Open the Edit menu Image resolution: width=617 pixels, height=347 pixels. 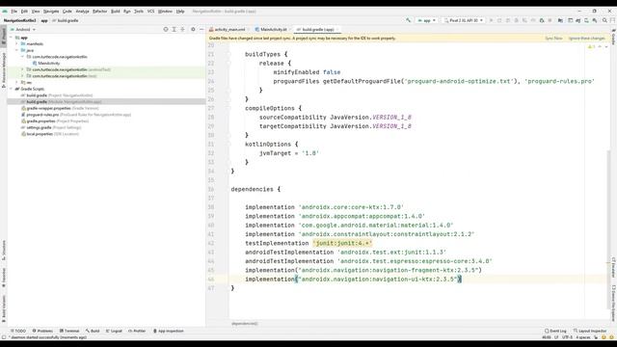pyautogui.click(x=24, y=12)
